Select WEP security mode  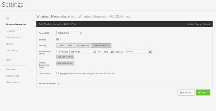point(70,46)
